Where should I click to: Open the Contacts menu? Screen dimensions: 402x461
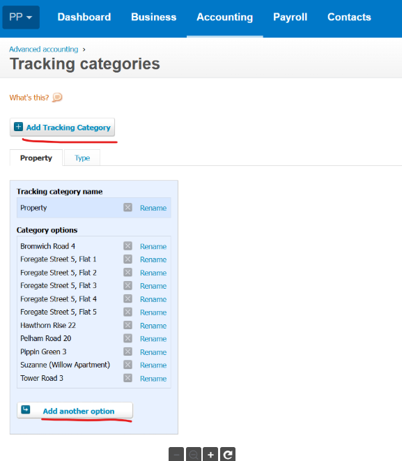(349, 17)
